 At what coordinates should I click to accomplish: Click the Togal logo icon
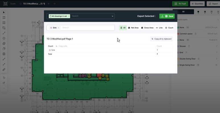coord(5,4)
